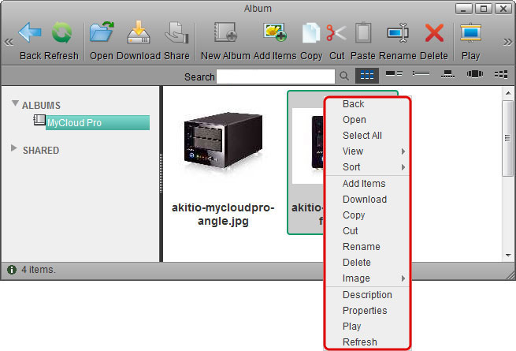Click the red X Delete icon
The height and width of the screenshot is (351, 516).
pyautogui.click(x=434, y=34)
